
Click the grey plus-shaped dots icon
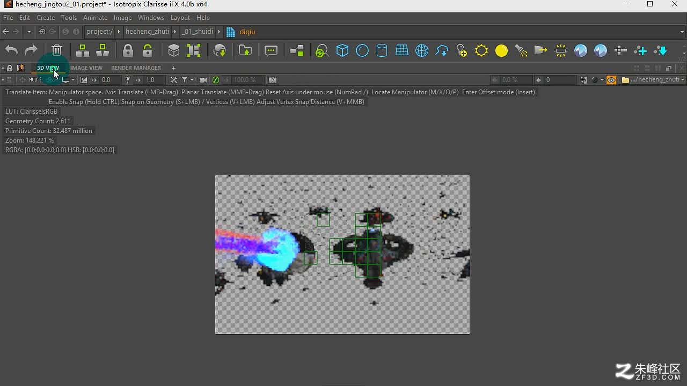pos(620,50)
